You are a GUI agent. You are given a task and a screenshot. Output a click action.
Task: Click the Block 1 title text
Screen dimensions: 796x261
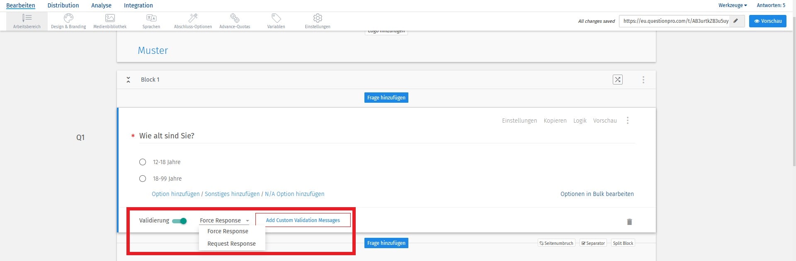point(150,80)
